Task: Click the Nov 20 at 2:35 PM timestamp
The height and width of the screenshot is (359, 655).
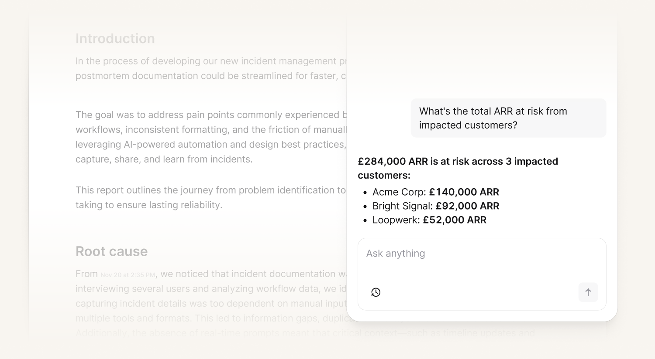Action: pos(128,275)
